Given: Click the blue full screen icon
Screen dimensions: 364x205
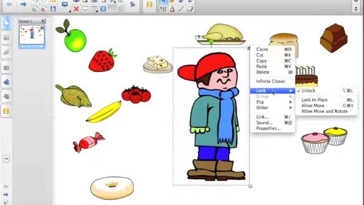Looking at the screenshot, I should 103,9.
